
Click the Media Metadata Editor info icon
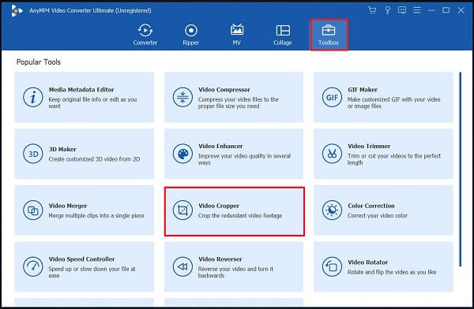(33, 97)
